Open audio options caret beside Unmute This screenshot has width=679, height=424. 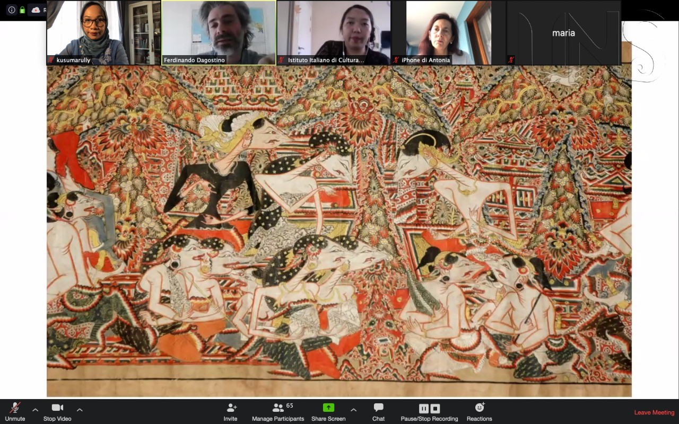coord(35,410)
